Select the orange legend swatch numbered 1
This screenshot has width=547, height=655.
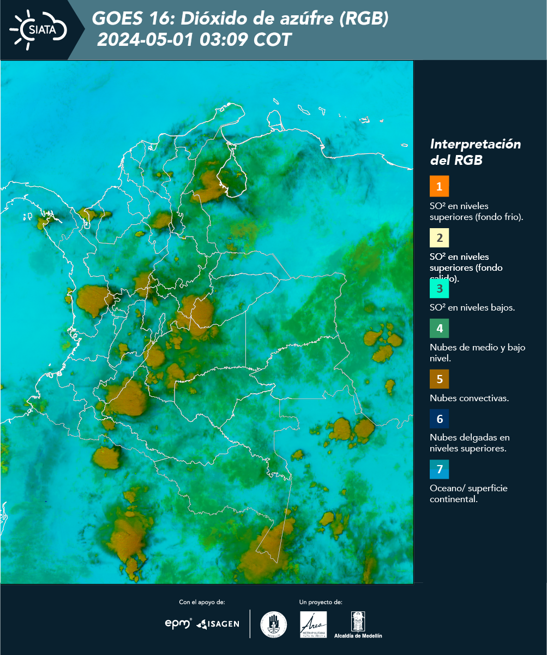[439, 186]
